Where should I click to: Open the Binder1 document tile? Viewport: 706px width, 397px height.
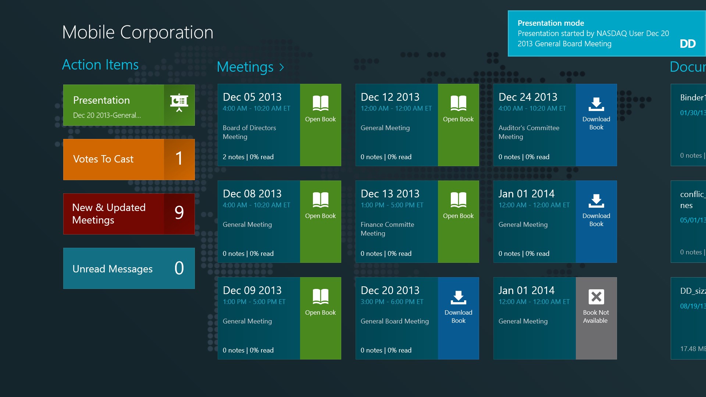coord(691,125)
